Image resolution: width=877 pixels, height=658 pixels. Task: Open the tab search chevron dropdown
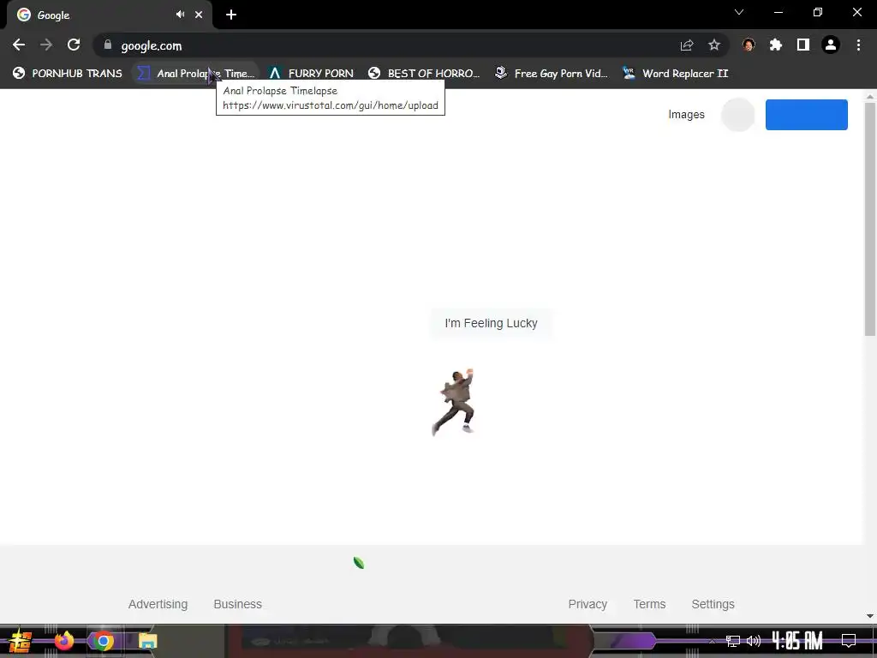click(x=739, y=12)
